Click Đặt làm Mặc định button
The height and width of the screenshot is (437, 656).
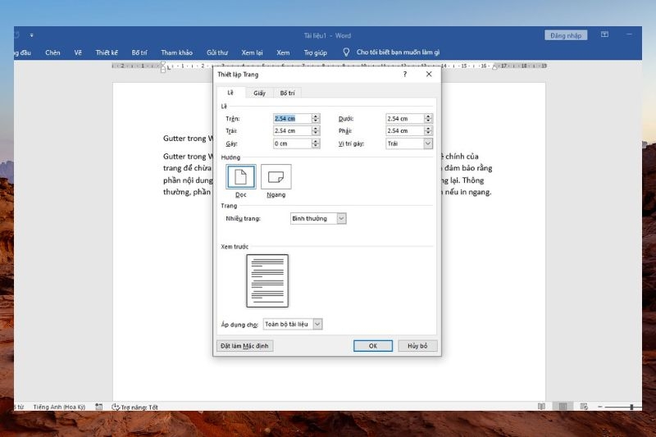click(x=244, y=346)
